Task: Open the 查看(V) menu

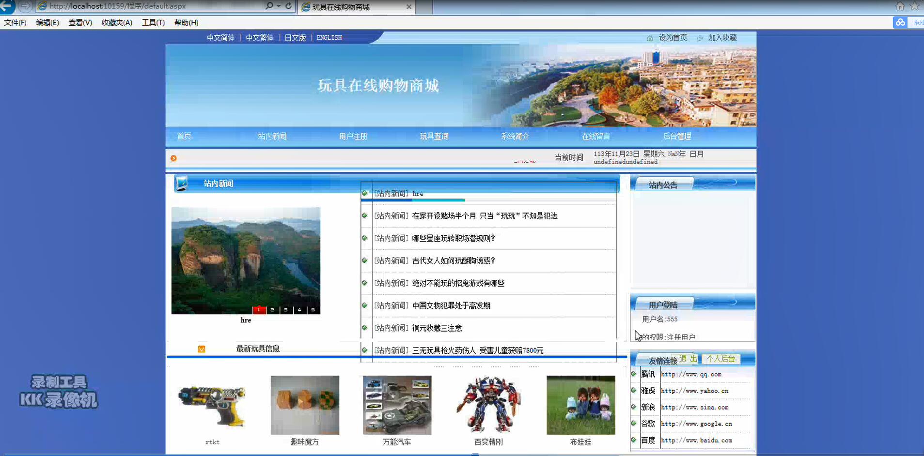Action: point(80,22)
